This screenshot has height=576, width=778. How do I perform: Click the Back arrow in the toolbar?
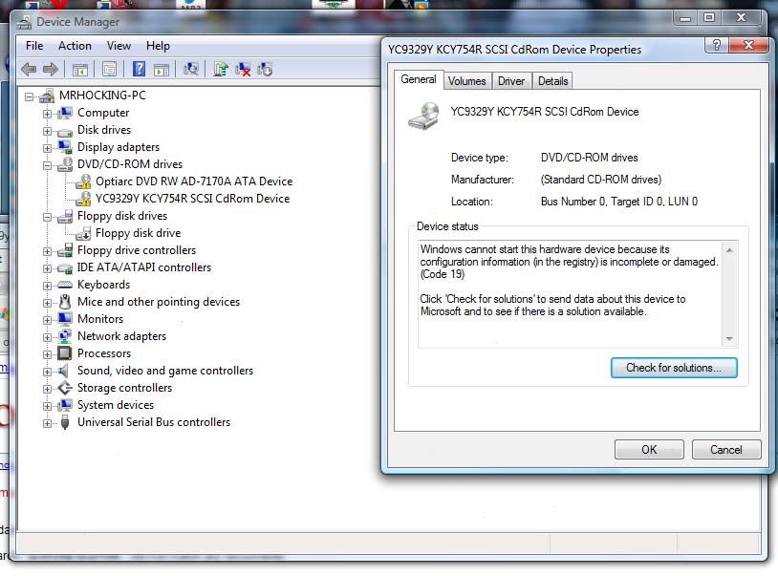coord(29,69)
